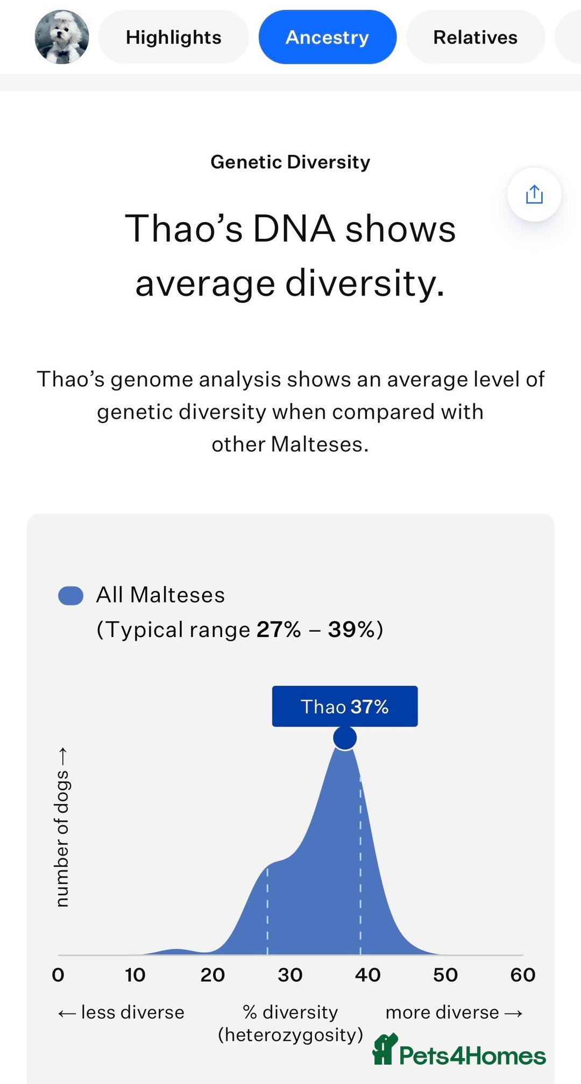Click the round marker dot on the chart peak
The image size is (581, 1084).
[345, 738]
